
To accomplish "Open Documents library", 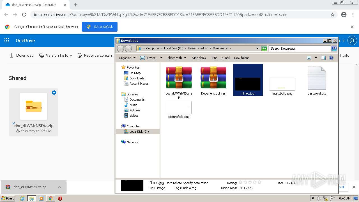I will point(134,100).
